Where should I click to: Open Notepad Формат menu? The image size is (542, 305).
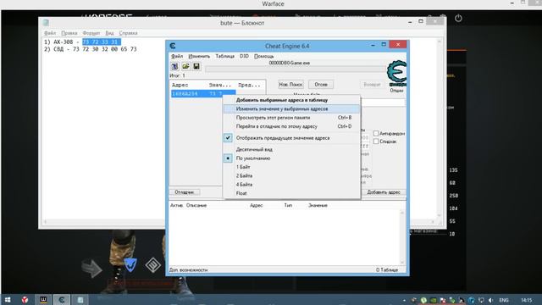pyautogui.click(x=91, y=33)
